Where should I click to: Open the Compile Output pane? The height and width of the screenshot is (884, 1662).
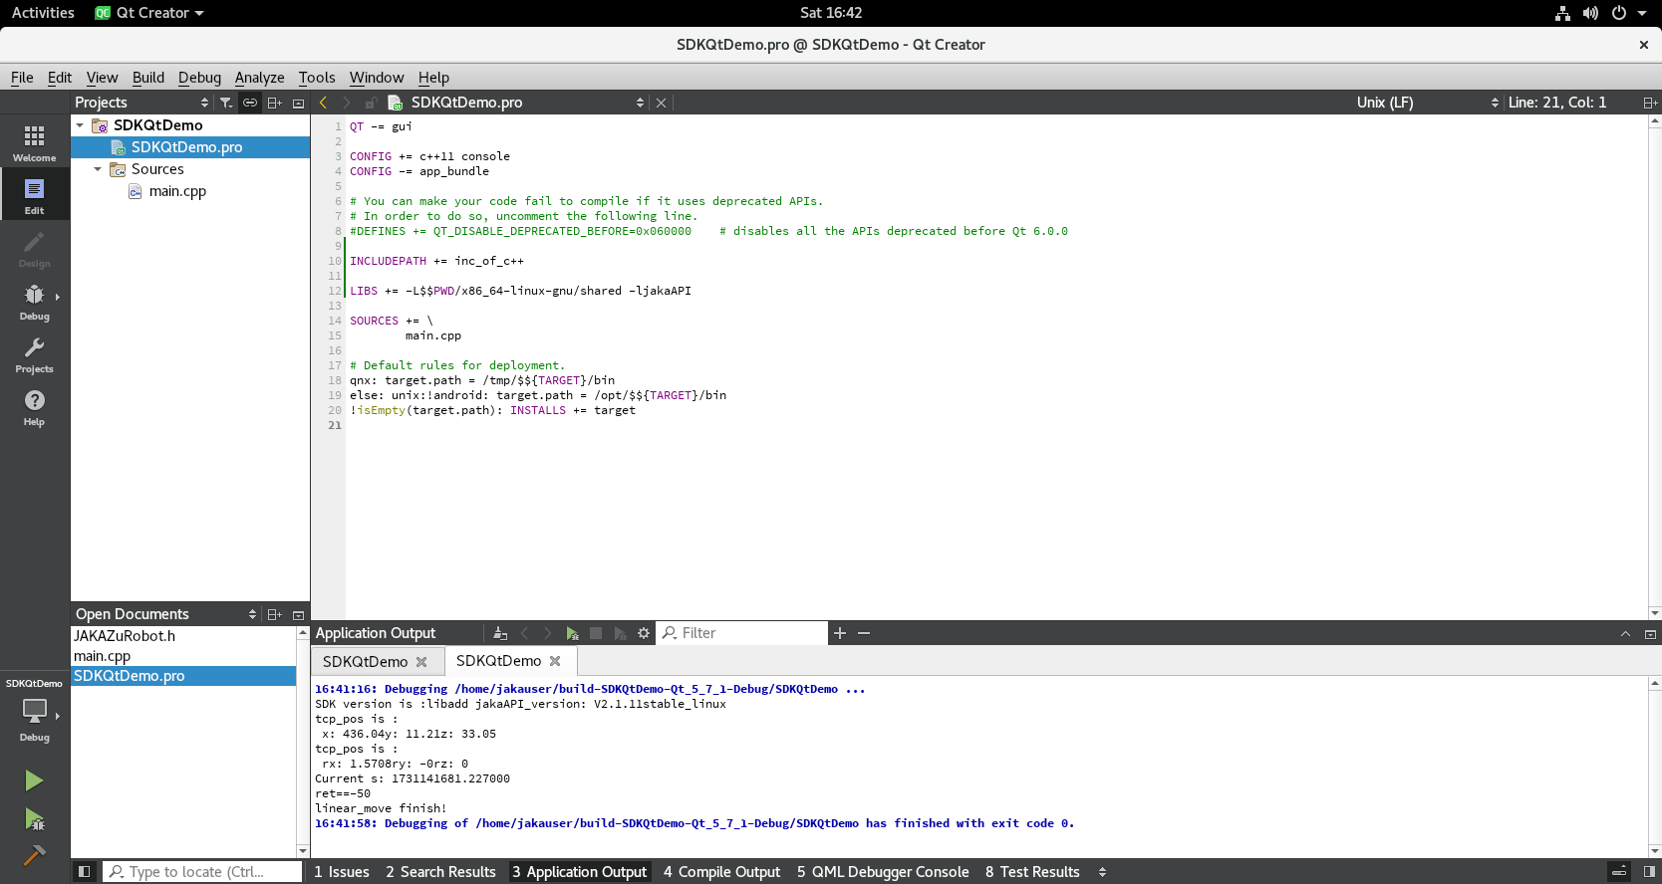(721, 872)
